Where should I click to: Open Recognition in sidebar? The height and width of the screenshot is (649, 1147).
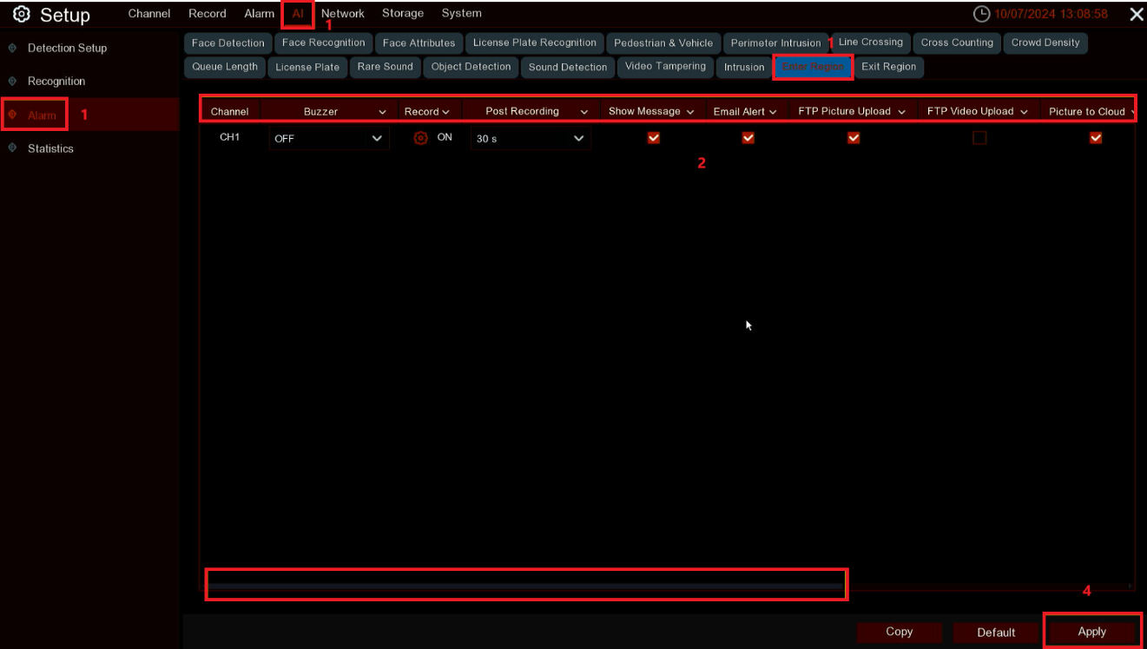pos(56,81)
